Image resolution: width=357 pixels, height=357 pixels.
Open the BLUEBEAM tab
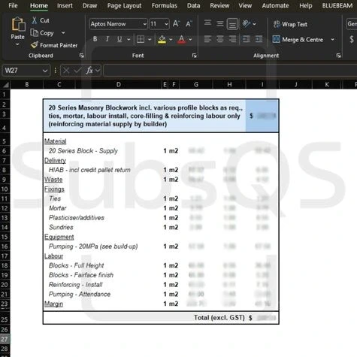click(337, 5)
